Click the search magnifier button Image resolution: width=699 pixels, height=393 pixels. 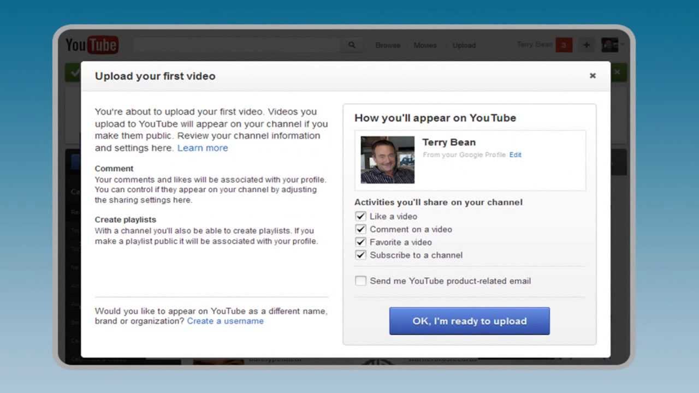coord(352,45)
